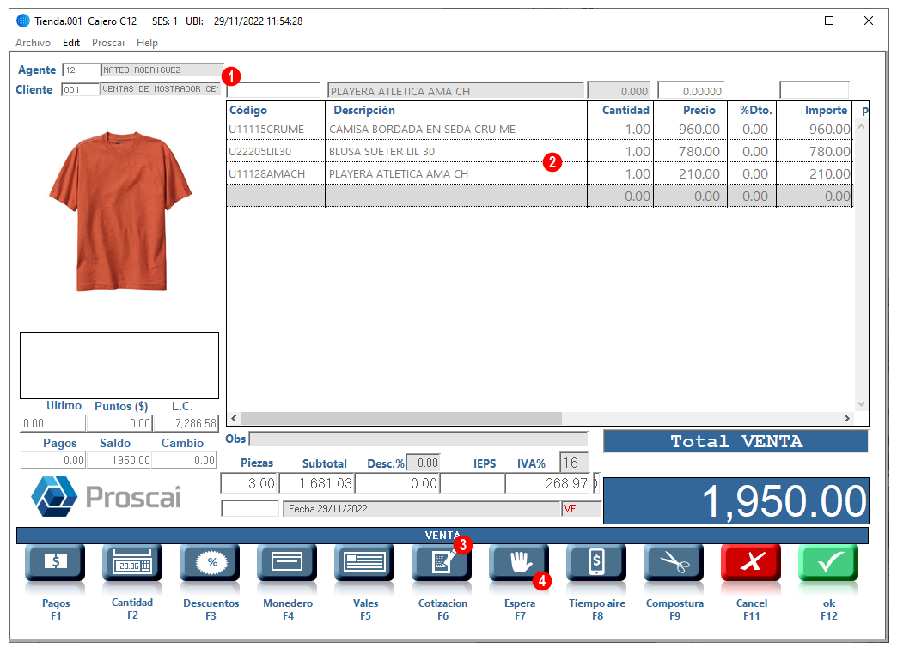Start a Cotizacion with F6 icon
The width and height of the screenshot is (897, 648).
point(442,563)
